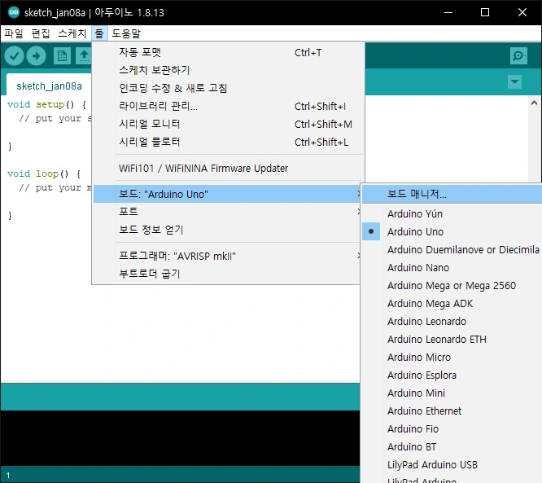Create a new sketch with the file icon

point(62,55)
